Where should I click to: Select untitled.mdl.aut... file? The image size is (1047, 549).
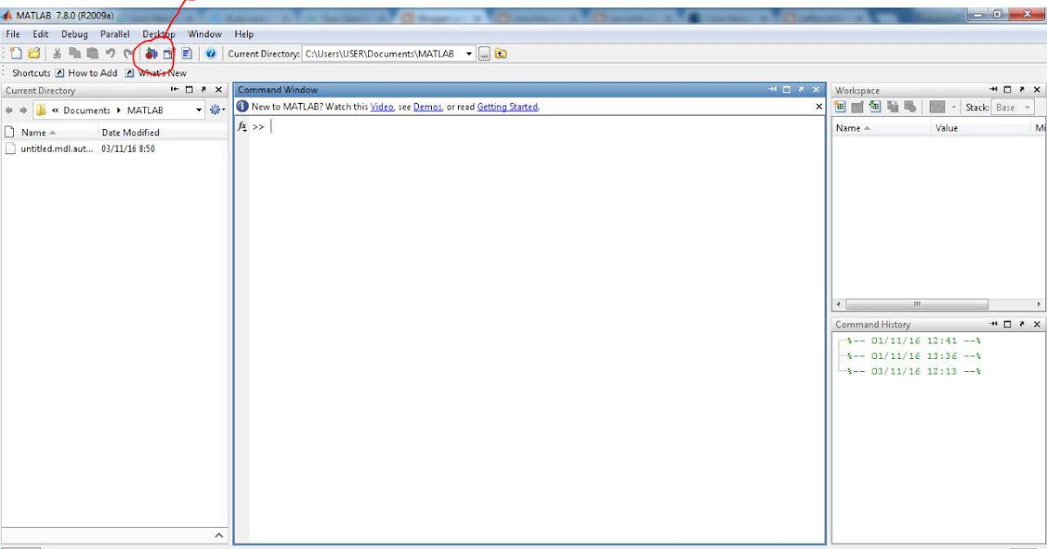point(57,149)
